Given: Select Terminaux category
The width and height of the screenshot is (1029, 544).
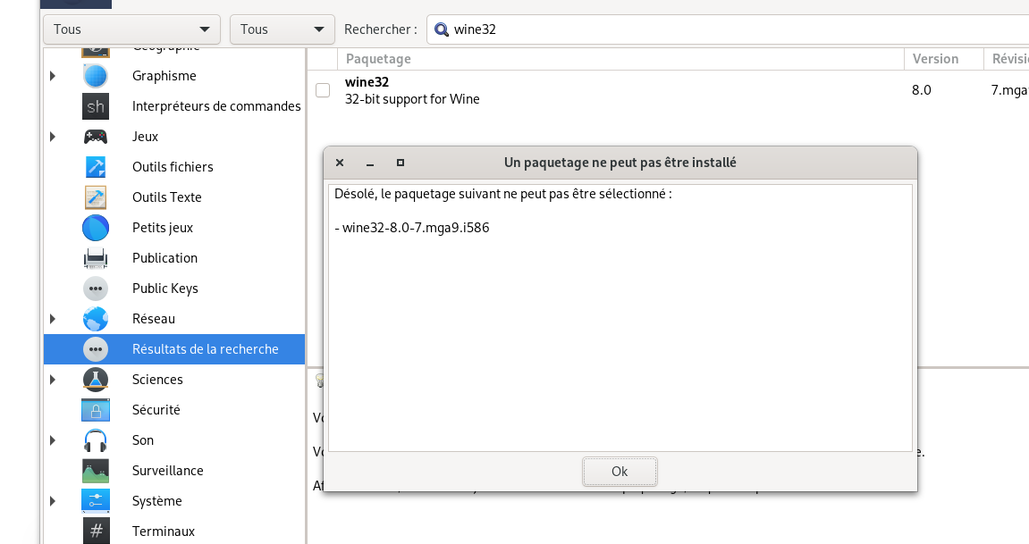Looking at the screenshot, I should [x=164, y=531].
